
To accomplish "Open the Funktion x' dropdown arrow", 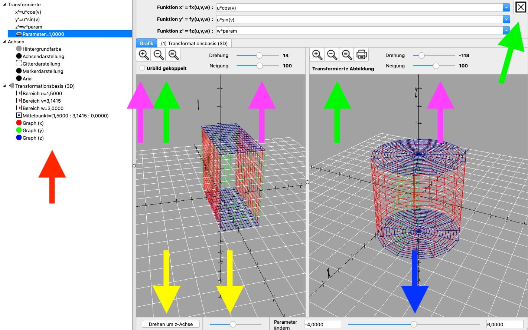I will 506,7.
